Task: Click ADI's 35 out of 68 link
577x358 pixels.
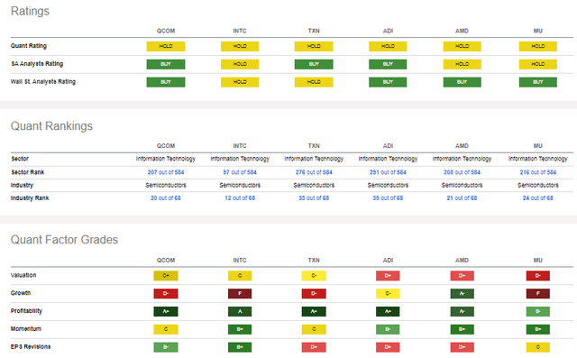Action: (388, 198)
